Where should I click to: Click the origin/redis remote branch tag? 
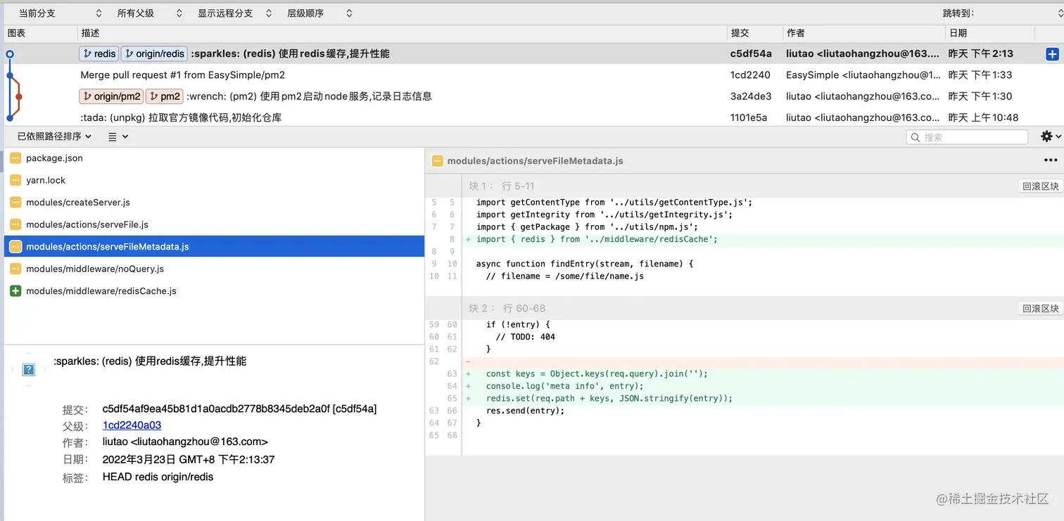[154, 53]
